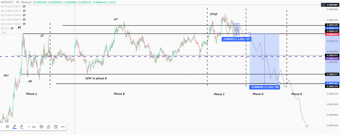
Task: Toggle visibility of BB 20 2 indicator
Action: click(x=12, y=28)
